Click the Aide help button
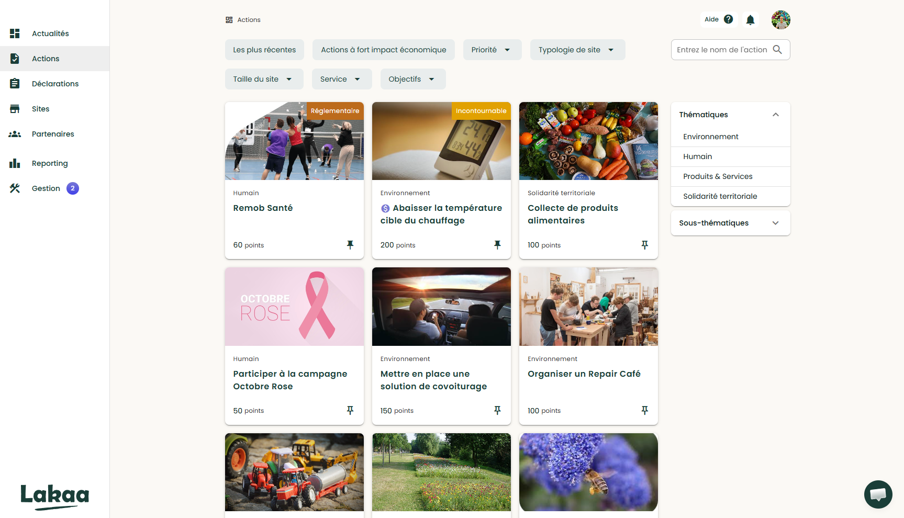Image resolution: width=904 pixels, height=518 pixels. pyautogui.click(x=719, y=19)
